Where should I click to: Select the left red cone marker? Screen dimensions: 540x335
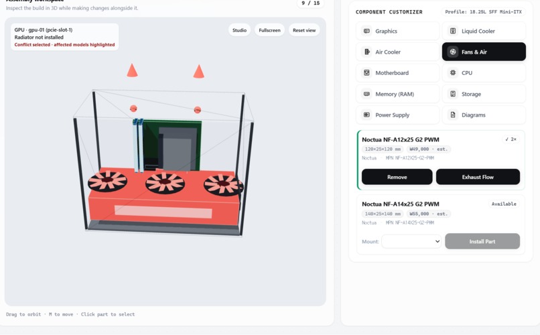click(x=132, y=70)
